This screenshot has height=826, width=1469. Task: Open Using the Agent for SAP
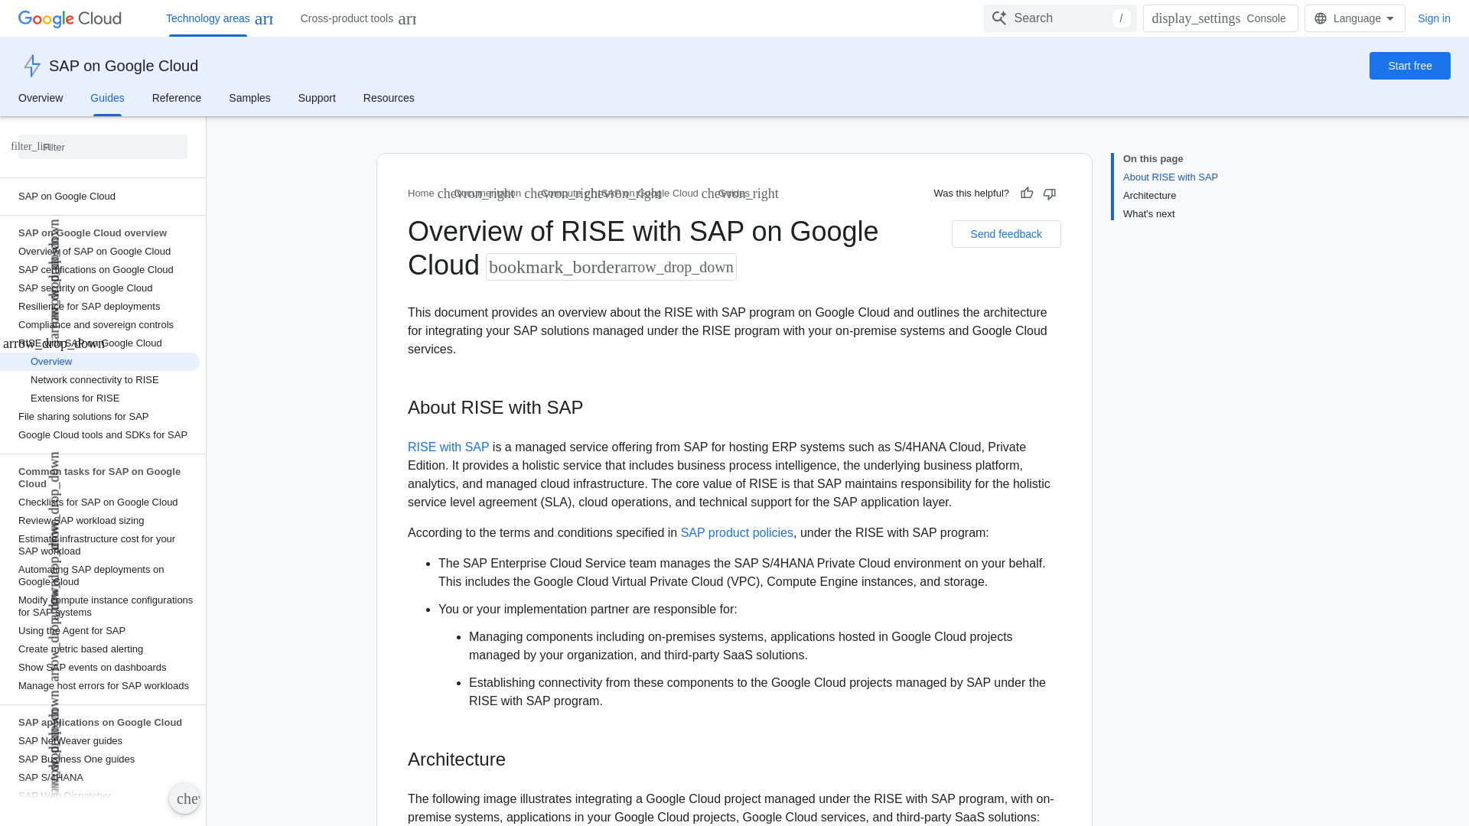72,631
